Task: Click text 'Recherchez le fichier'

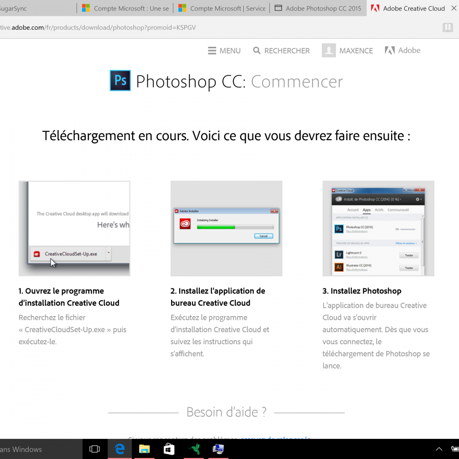Action: [52, 317]
